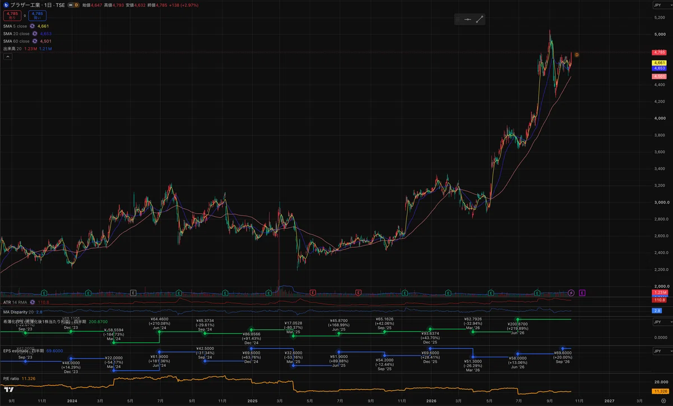Click the 5,000 price scale label

660,34
